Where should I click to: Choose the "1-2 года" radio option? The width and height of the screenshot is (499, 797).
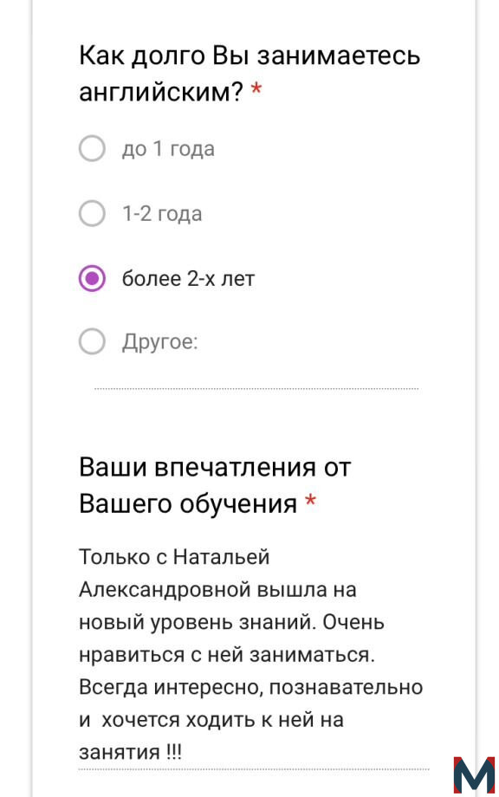[x=92, y=213]
